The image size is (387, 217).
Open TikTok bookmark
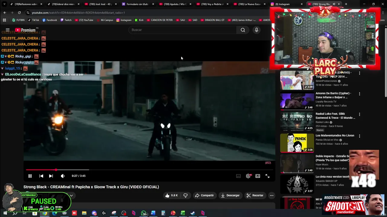click(x=33, y=20)
